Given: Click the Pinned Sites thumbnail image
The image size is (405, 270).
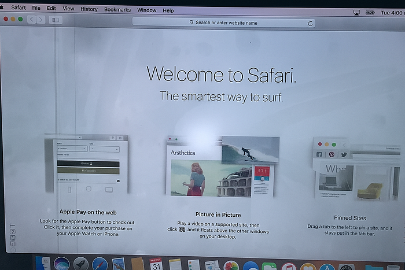Looking at the screenshot, I should 356,169.
